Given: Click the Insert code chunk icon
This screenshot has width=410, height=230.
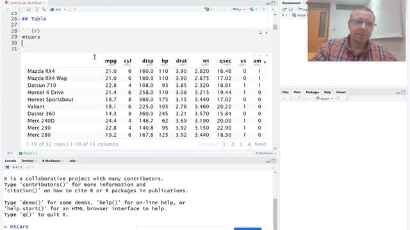Looking at the screenshot, I should (x=208, y=10).
